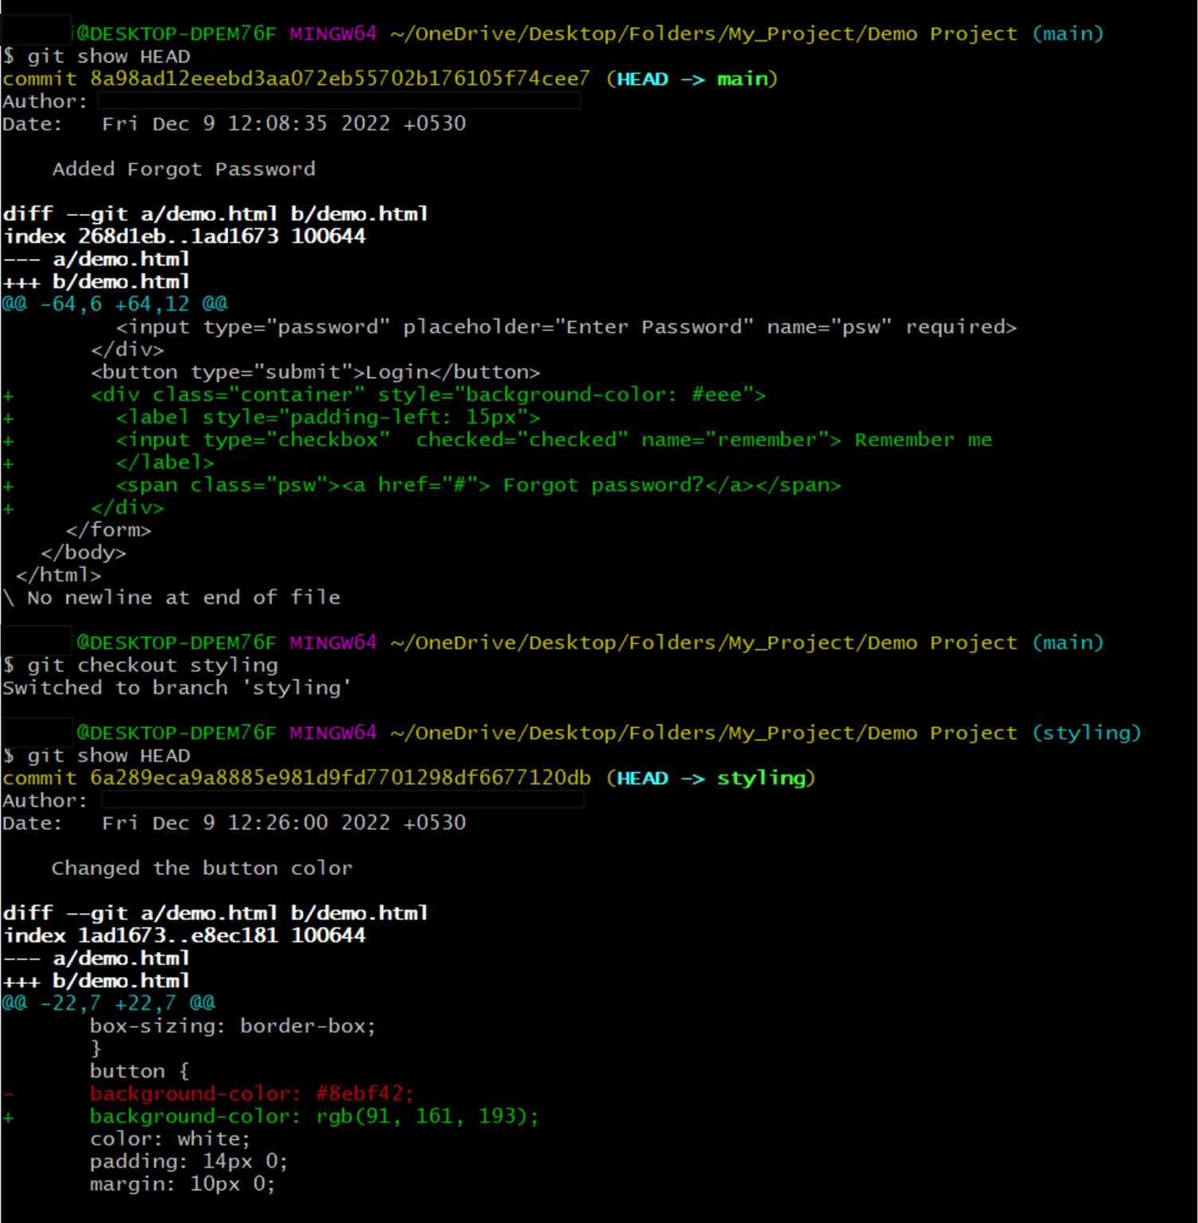
Task: Click the hunk header '@@ -22,7 +22,7 @@'
Action: point(108,1002)
